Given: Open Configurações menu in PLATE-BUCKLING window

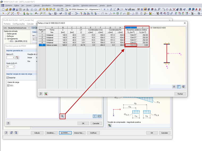Looking at the screenshot, I should (19, 24).
